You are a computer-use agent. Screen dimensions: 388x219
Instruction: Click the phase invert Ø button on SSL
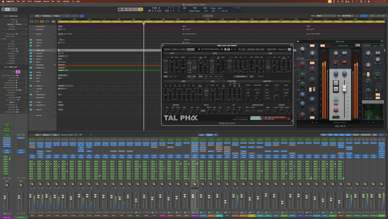[x=344, y=53]
